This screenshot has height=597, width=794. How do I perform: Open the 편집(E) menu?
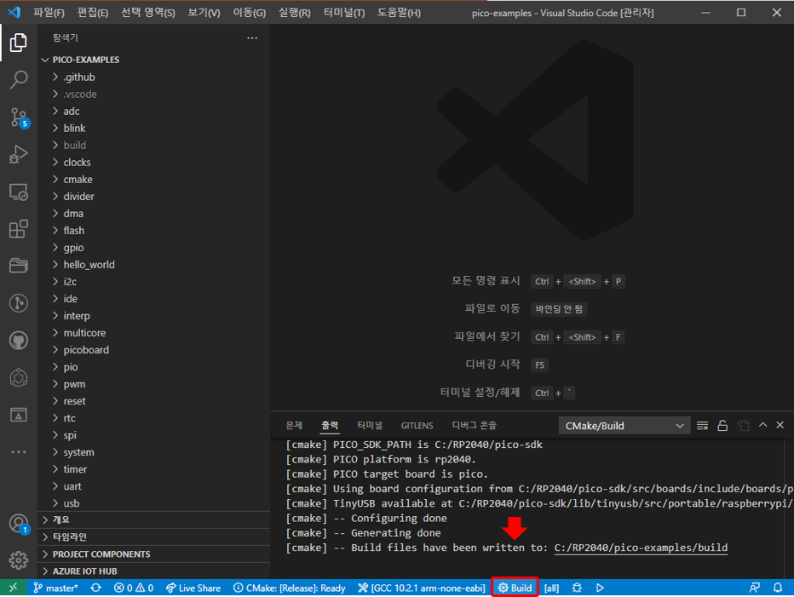(x=93, y=13)
